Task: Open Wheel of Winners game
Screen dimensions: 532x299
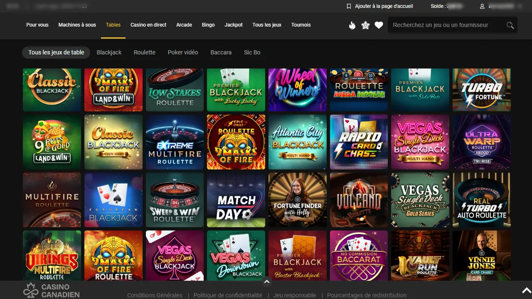Action: (x=298, y=90)
